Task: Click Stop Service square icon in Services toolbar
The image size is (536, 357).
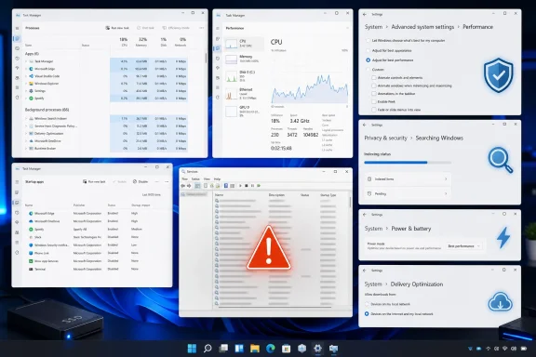Action: 246,186
